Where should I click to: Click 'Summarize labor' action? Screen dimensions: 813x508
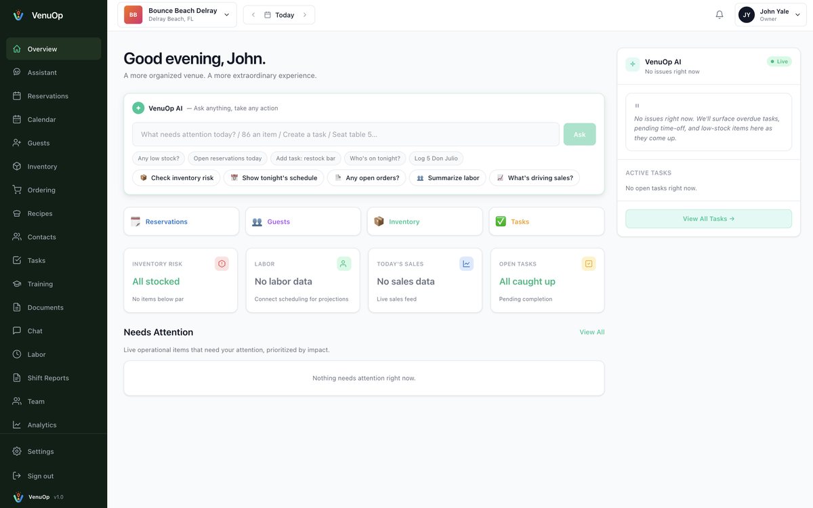coord(448,178)
